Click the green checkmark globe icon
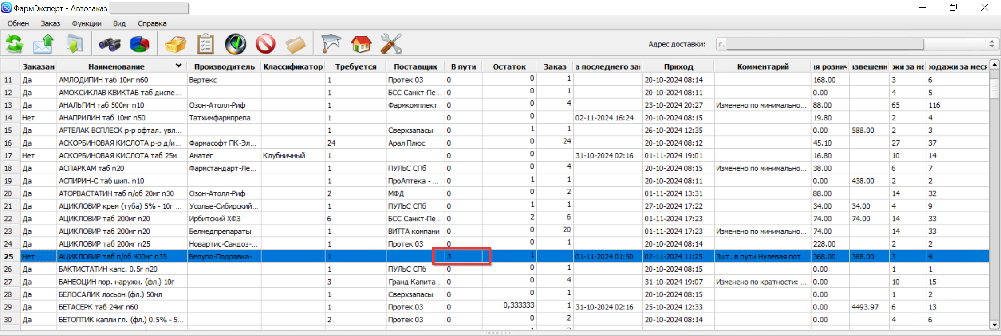The height and width of the screenshot is (336, 1001). tap(235, 44)
